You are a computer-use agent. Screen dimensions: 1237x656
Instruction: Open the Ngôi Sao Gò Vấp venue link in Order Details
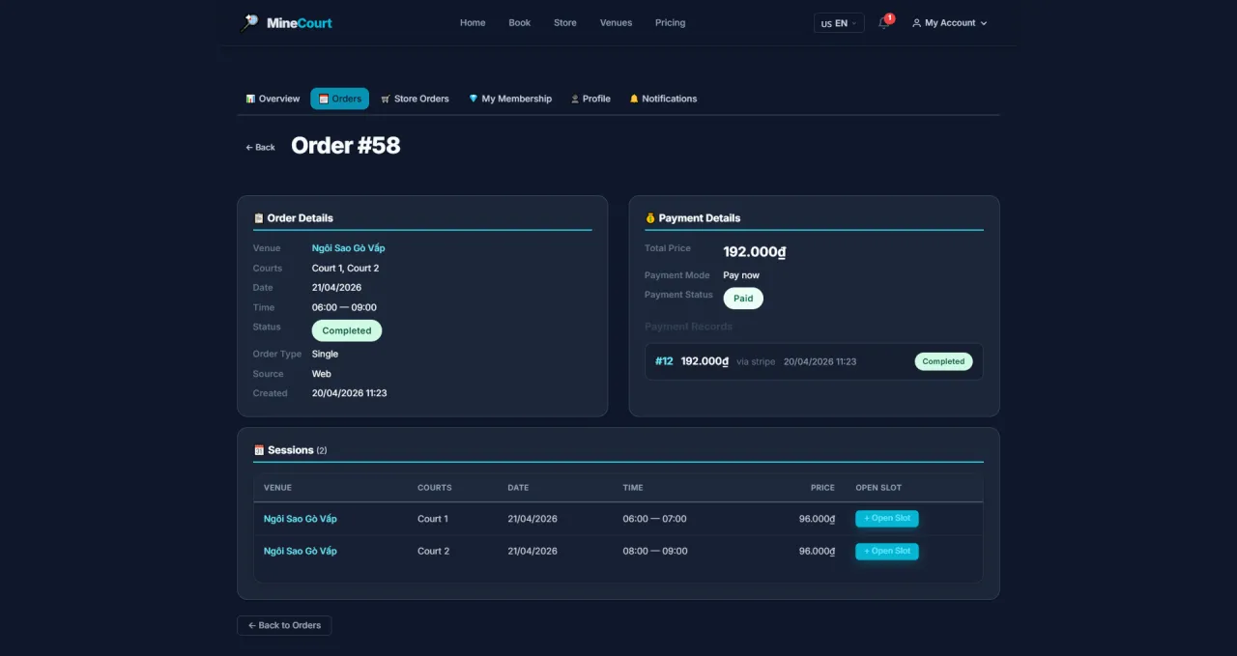click(x=348, y=248)
